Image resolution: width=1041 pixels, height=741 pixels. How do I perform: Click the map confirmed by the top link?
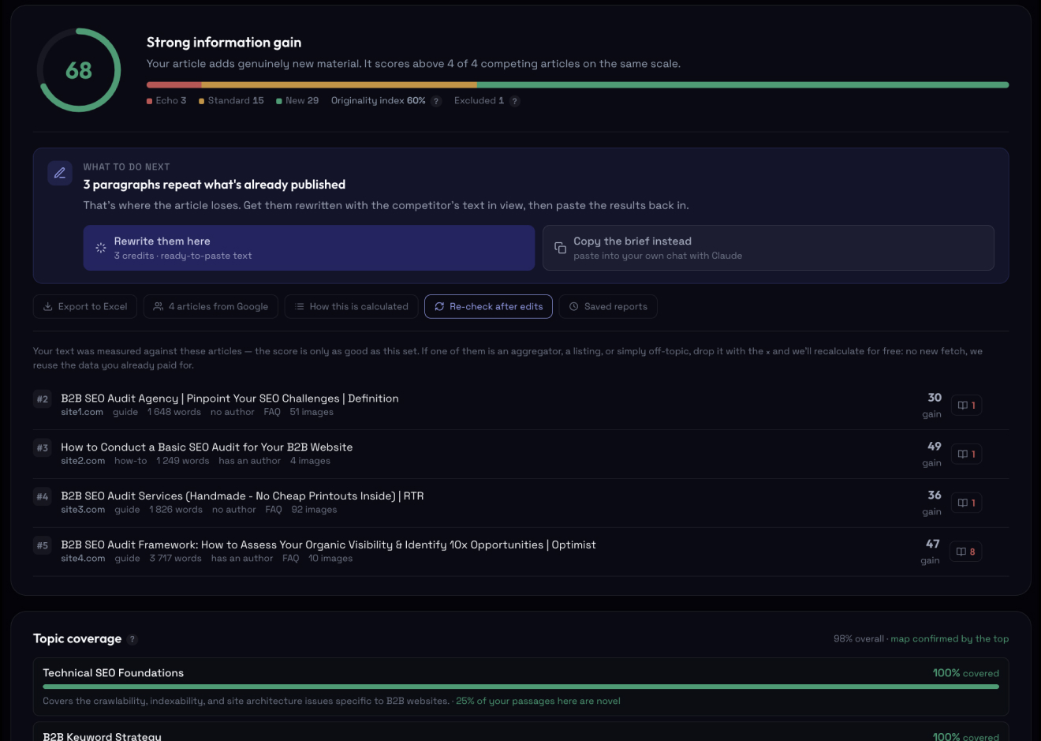tap(950, 639)
